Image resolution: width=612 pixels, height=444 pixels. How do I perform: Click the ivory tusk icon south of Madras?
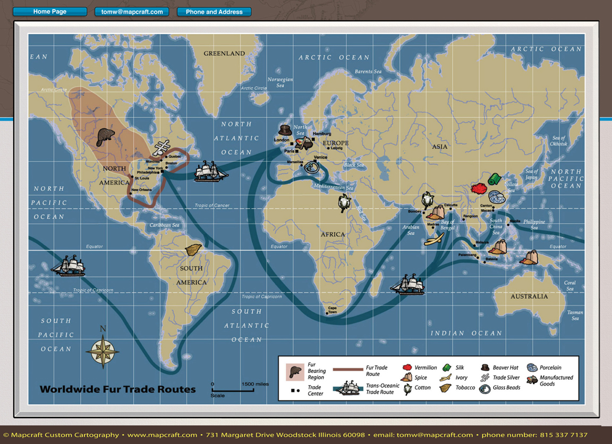[x=435, y=239]
